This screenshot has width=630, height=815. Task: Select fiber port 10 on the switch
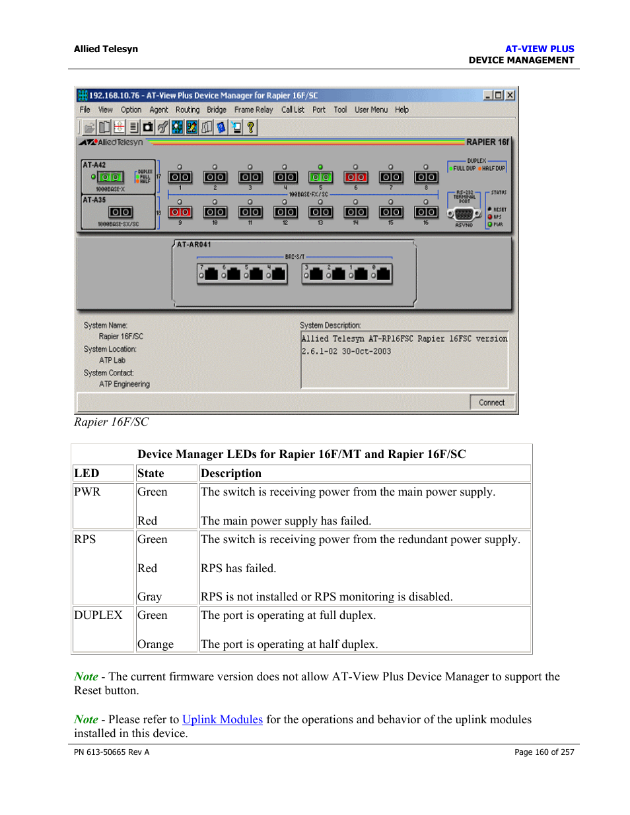(x=215, y=212)
